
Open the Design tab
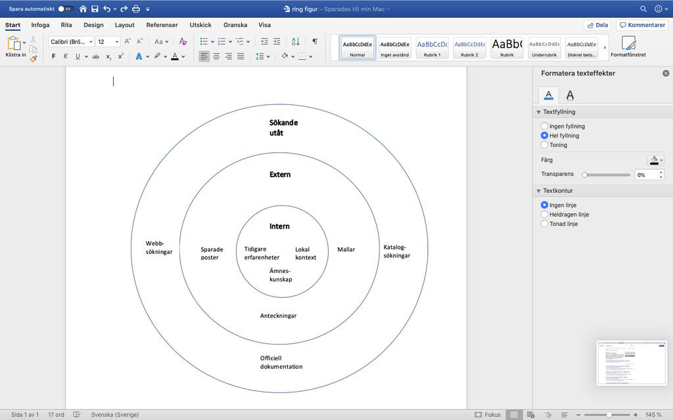click(x=93, y=25)
